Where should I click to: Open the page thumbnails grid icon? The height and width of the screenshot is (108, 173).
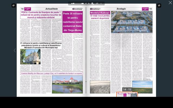(x=92, y=4)
